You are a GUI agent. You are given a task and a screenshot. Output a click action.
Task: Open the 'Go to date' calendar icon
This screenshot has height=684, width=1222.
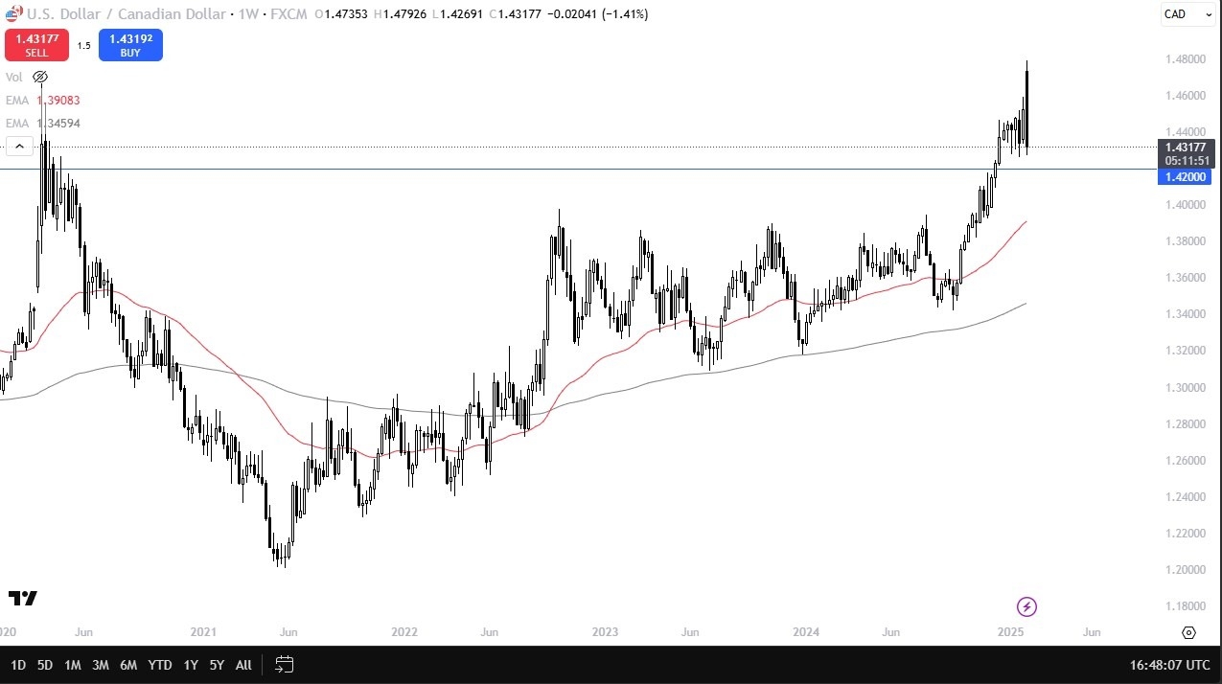point(284,664)
